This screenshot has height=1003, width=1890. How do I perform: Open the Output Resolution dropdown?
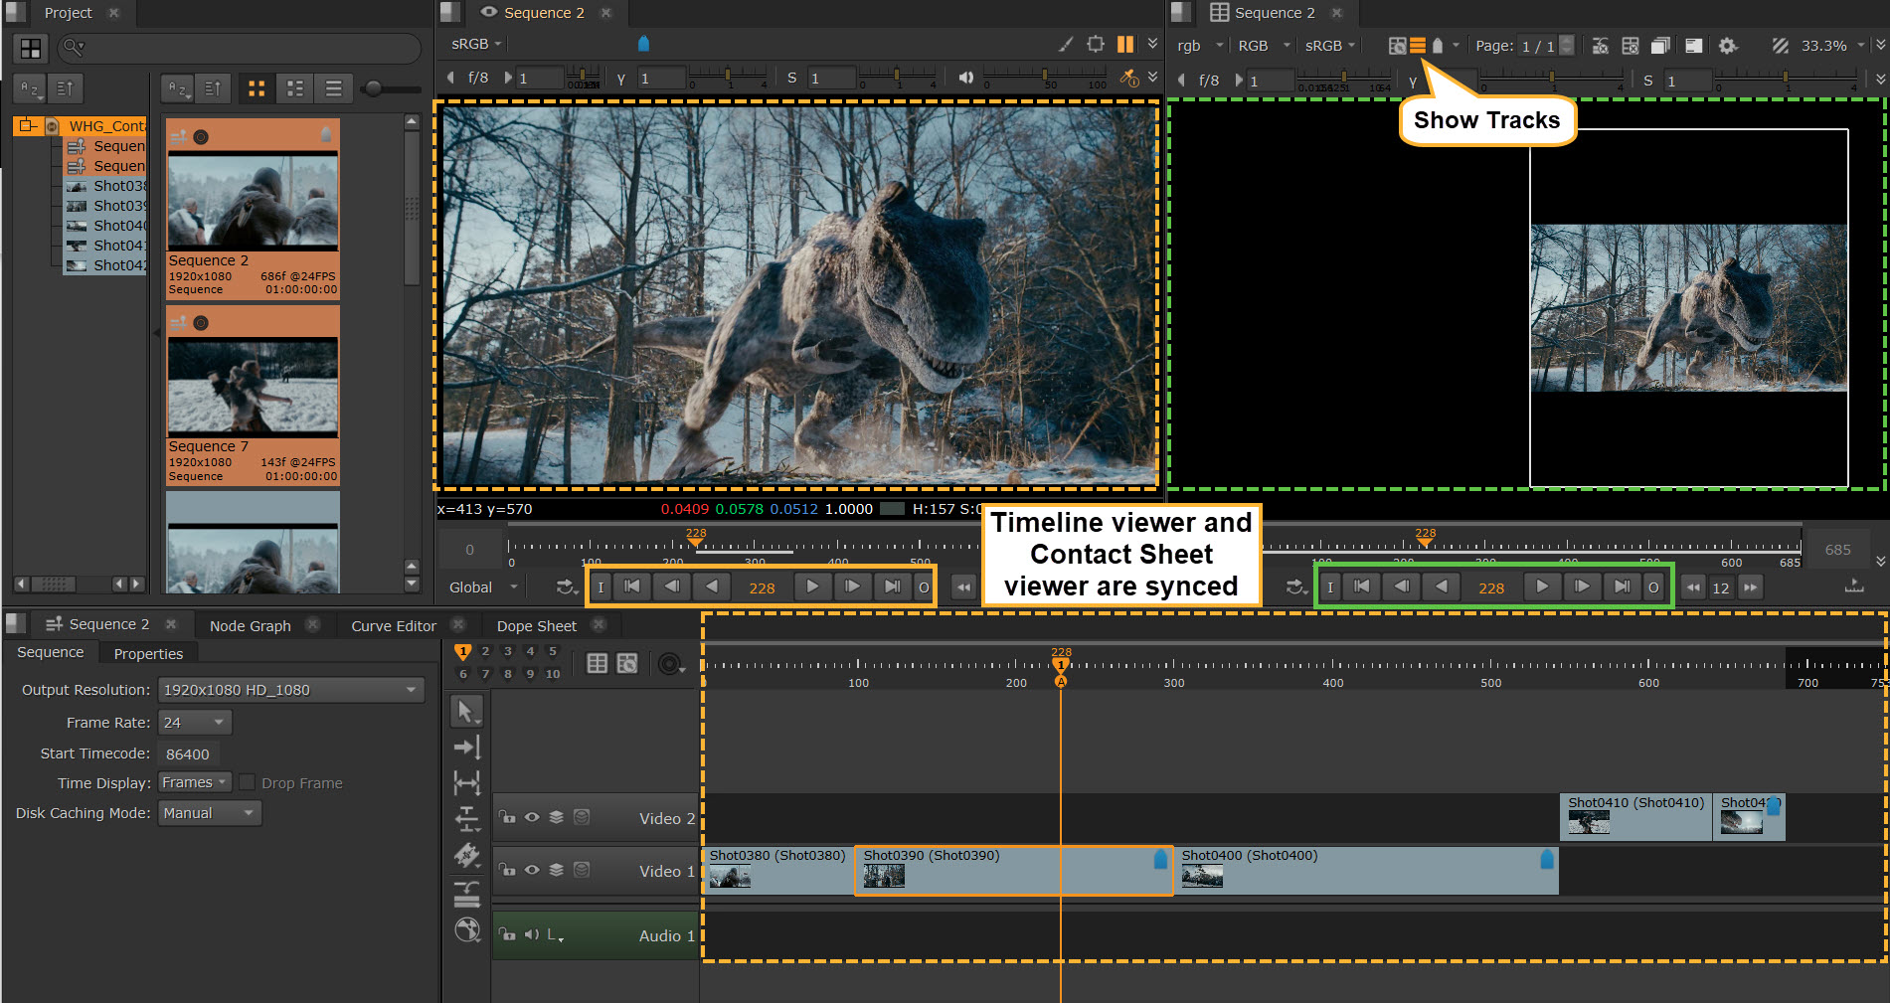coord(291,690)
